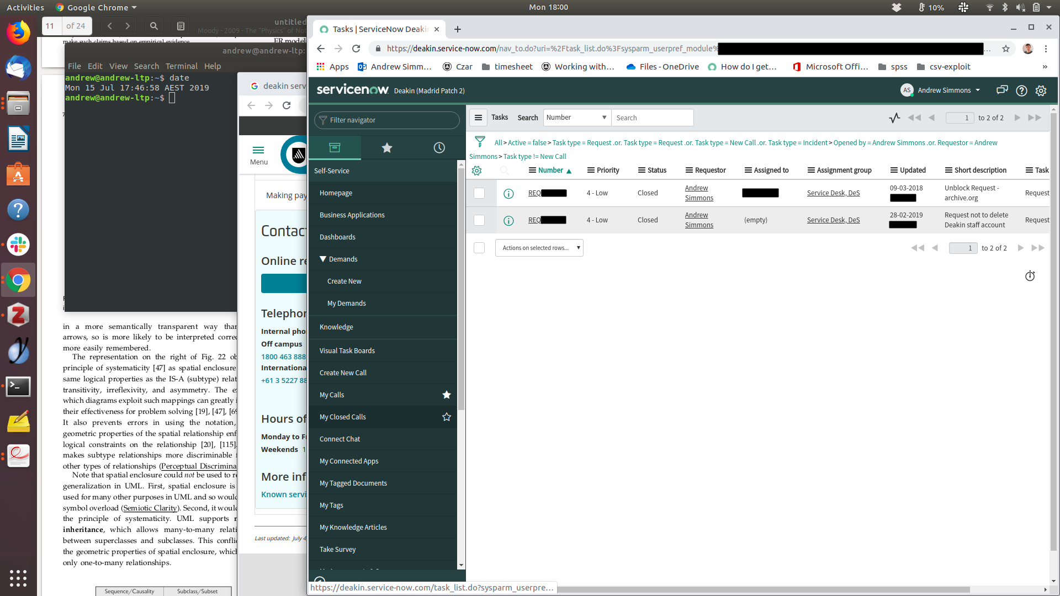The image size is (1060, 596).
Task: Open Terminal menu in terminal window
Action: [x=181, y=66]
